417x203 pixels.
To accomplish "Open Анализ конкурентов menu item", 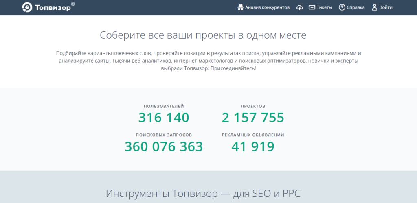I will pos(267,7).
